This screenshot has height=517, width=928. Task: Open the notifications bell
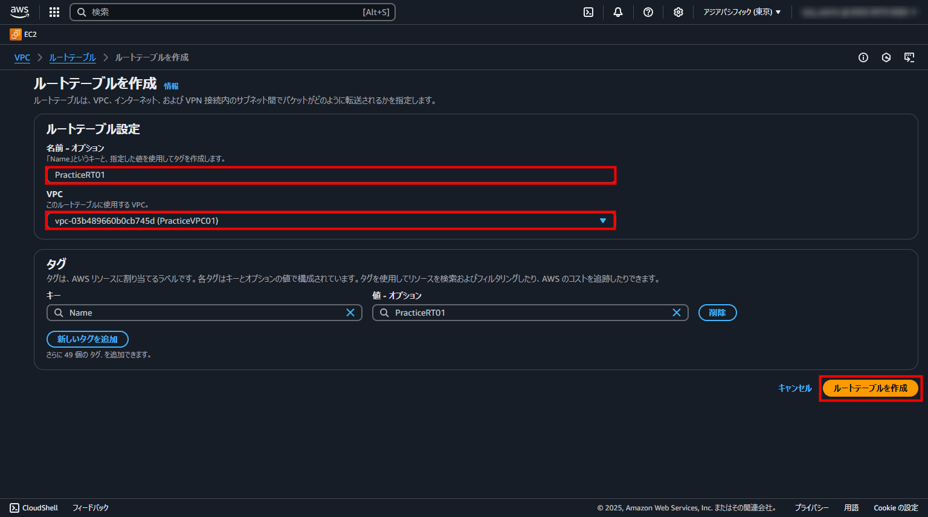point(618,12)
